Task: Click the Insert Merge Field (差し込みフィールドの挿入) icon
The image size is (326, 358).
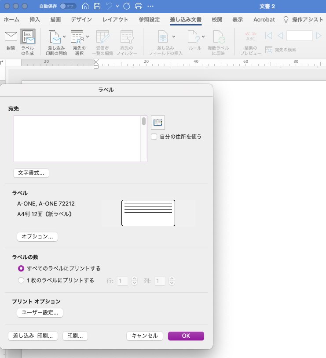Action: pyautogui.click(x=163, y=37)
